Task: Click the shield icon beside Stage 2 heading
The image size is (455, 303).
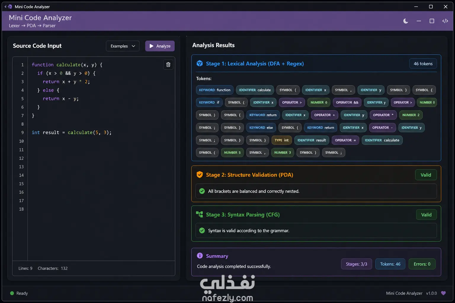Action: (x=200, y=175)
